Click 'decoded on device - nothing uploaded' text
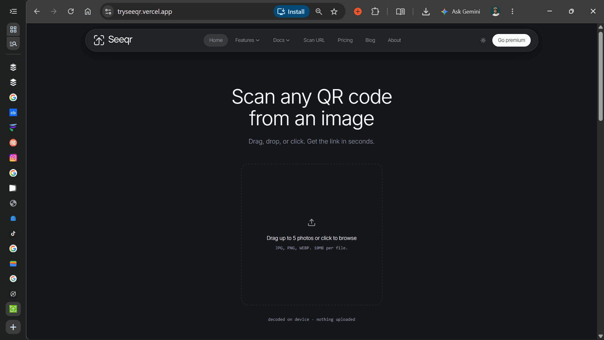Image resolution: width=604 pixels, height=340 pixels. (311, 319)
